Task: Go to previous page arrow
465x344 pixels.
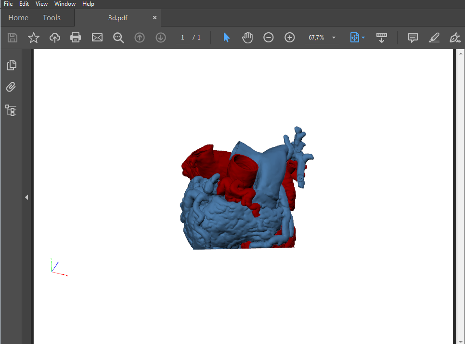Action: point(140,38)
